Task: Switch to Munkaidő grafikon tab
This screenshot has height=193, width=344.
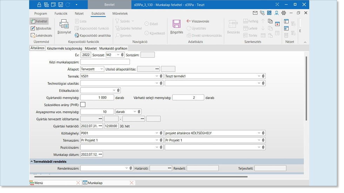Action: point(113,48)
